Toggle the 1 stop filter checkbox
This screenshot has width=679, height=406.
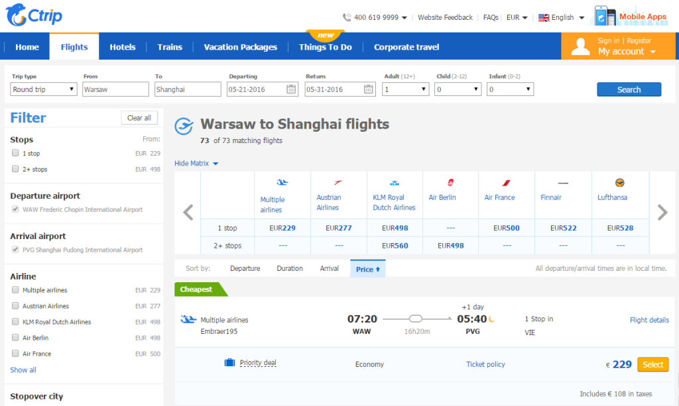(x=15, y=152)
